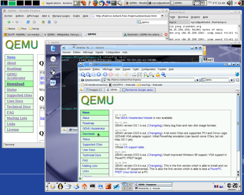Open Konqueror's Signets menu

tap(126, 69)
